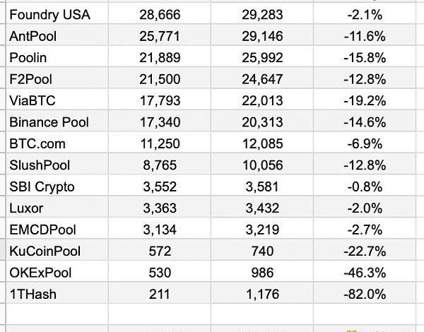Click the F2Pool value 24,647

tap(262, 79)
